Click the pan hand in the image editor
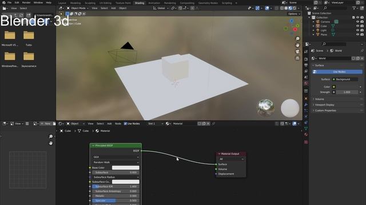366x205 pixels. click(51, 143)
